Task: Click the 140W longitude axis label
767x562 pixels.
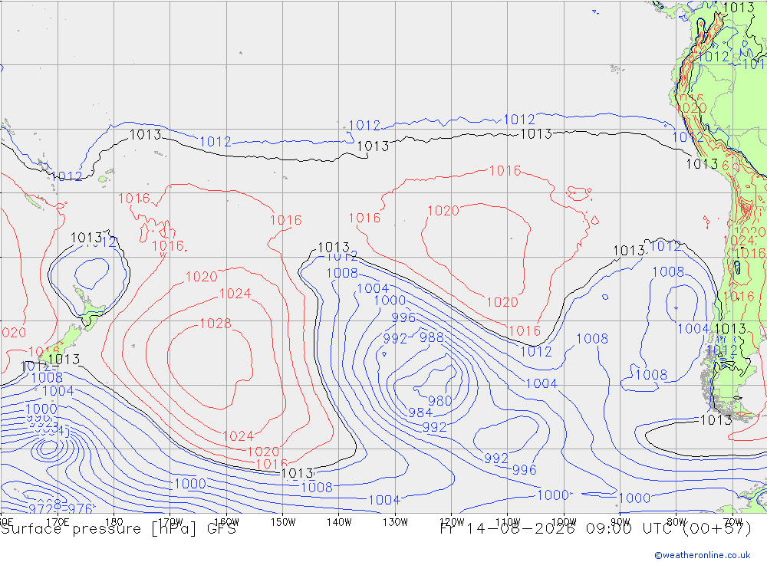Action: click(339, 522)
